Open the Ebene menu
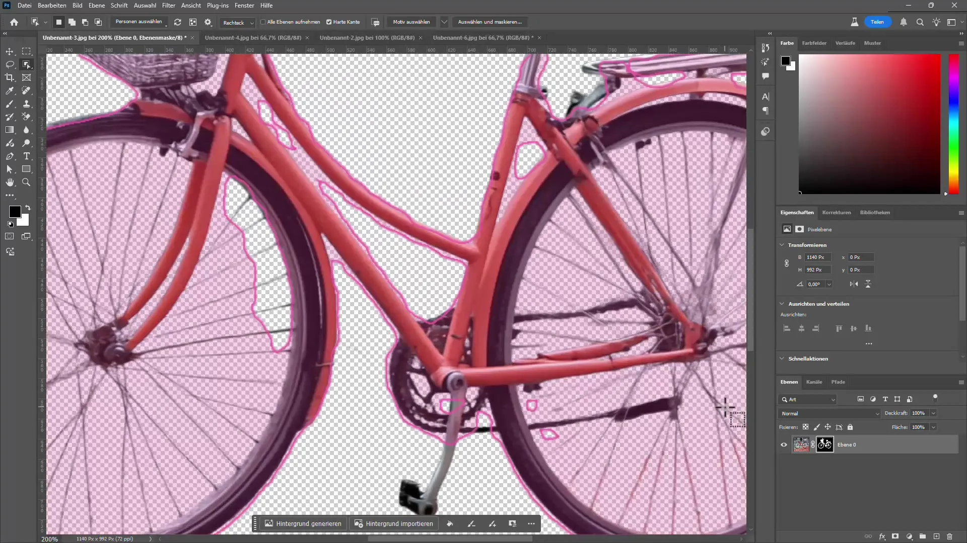This screenshot has width=967, height=543. click(x=96, y=6)
